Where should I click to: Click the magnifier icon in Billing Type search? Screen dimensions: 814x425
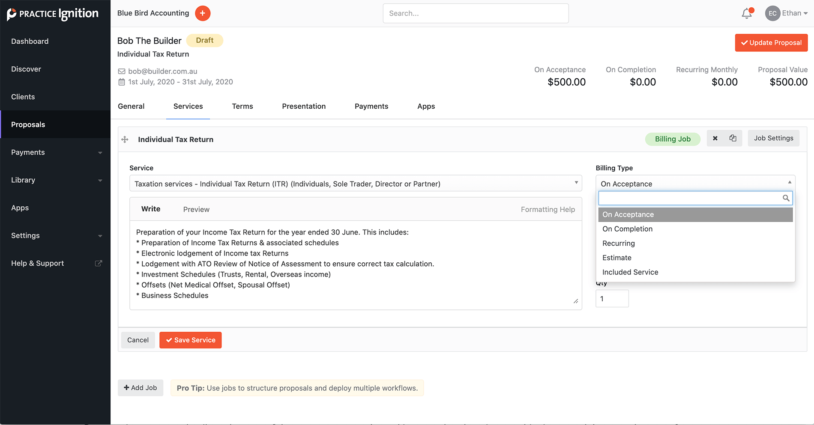pyautogui.click(x=786, y=198)
